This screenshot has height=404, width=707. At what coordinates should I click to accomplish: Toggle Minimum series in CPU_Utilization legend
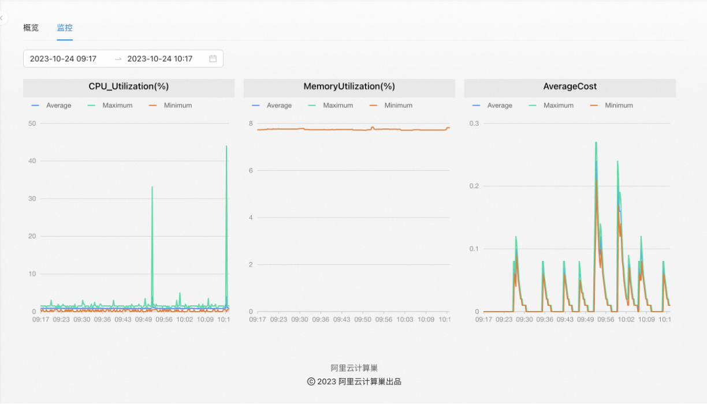pos(170,106)
